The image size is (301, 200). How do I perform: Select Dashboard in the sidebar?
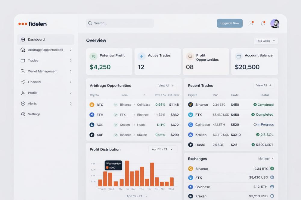coord(36,40)
